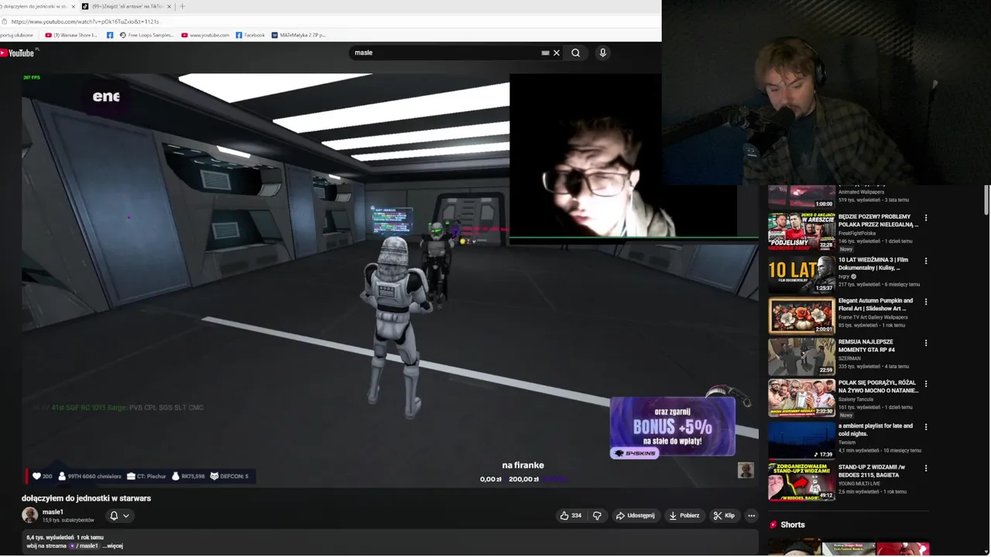Open options menu for 'BĘDZIE POZEW?' video

point(925,218)
